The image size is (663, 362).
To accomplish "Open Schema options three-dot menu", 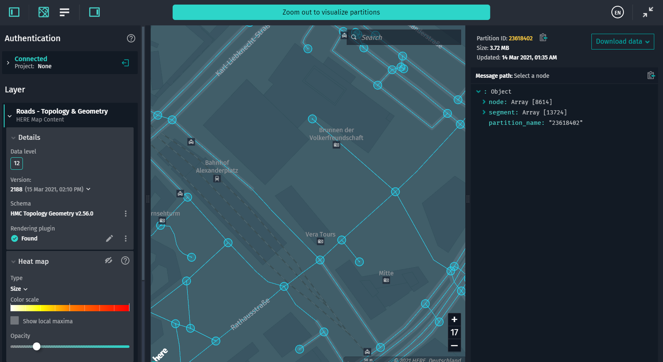I will 126,213.
